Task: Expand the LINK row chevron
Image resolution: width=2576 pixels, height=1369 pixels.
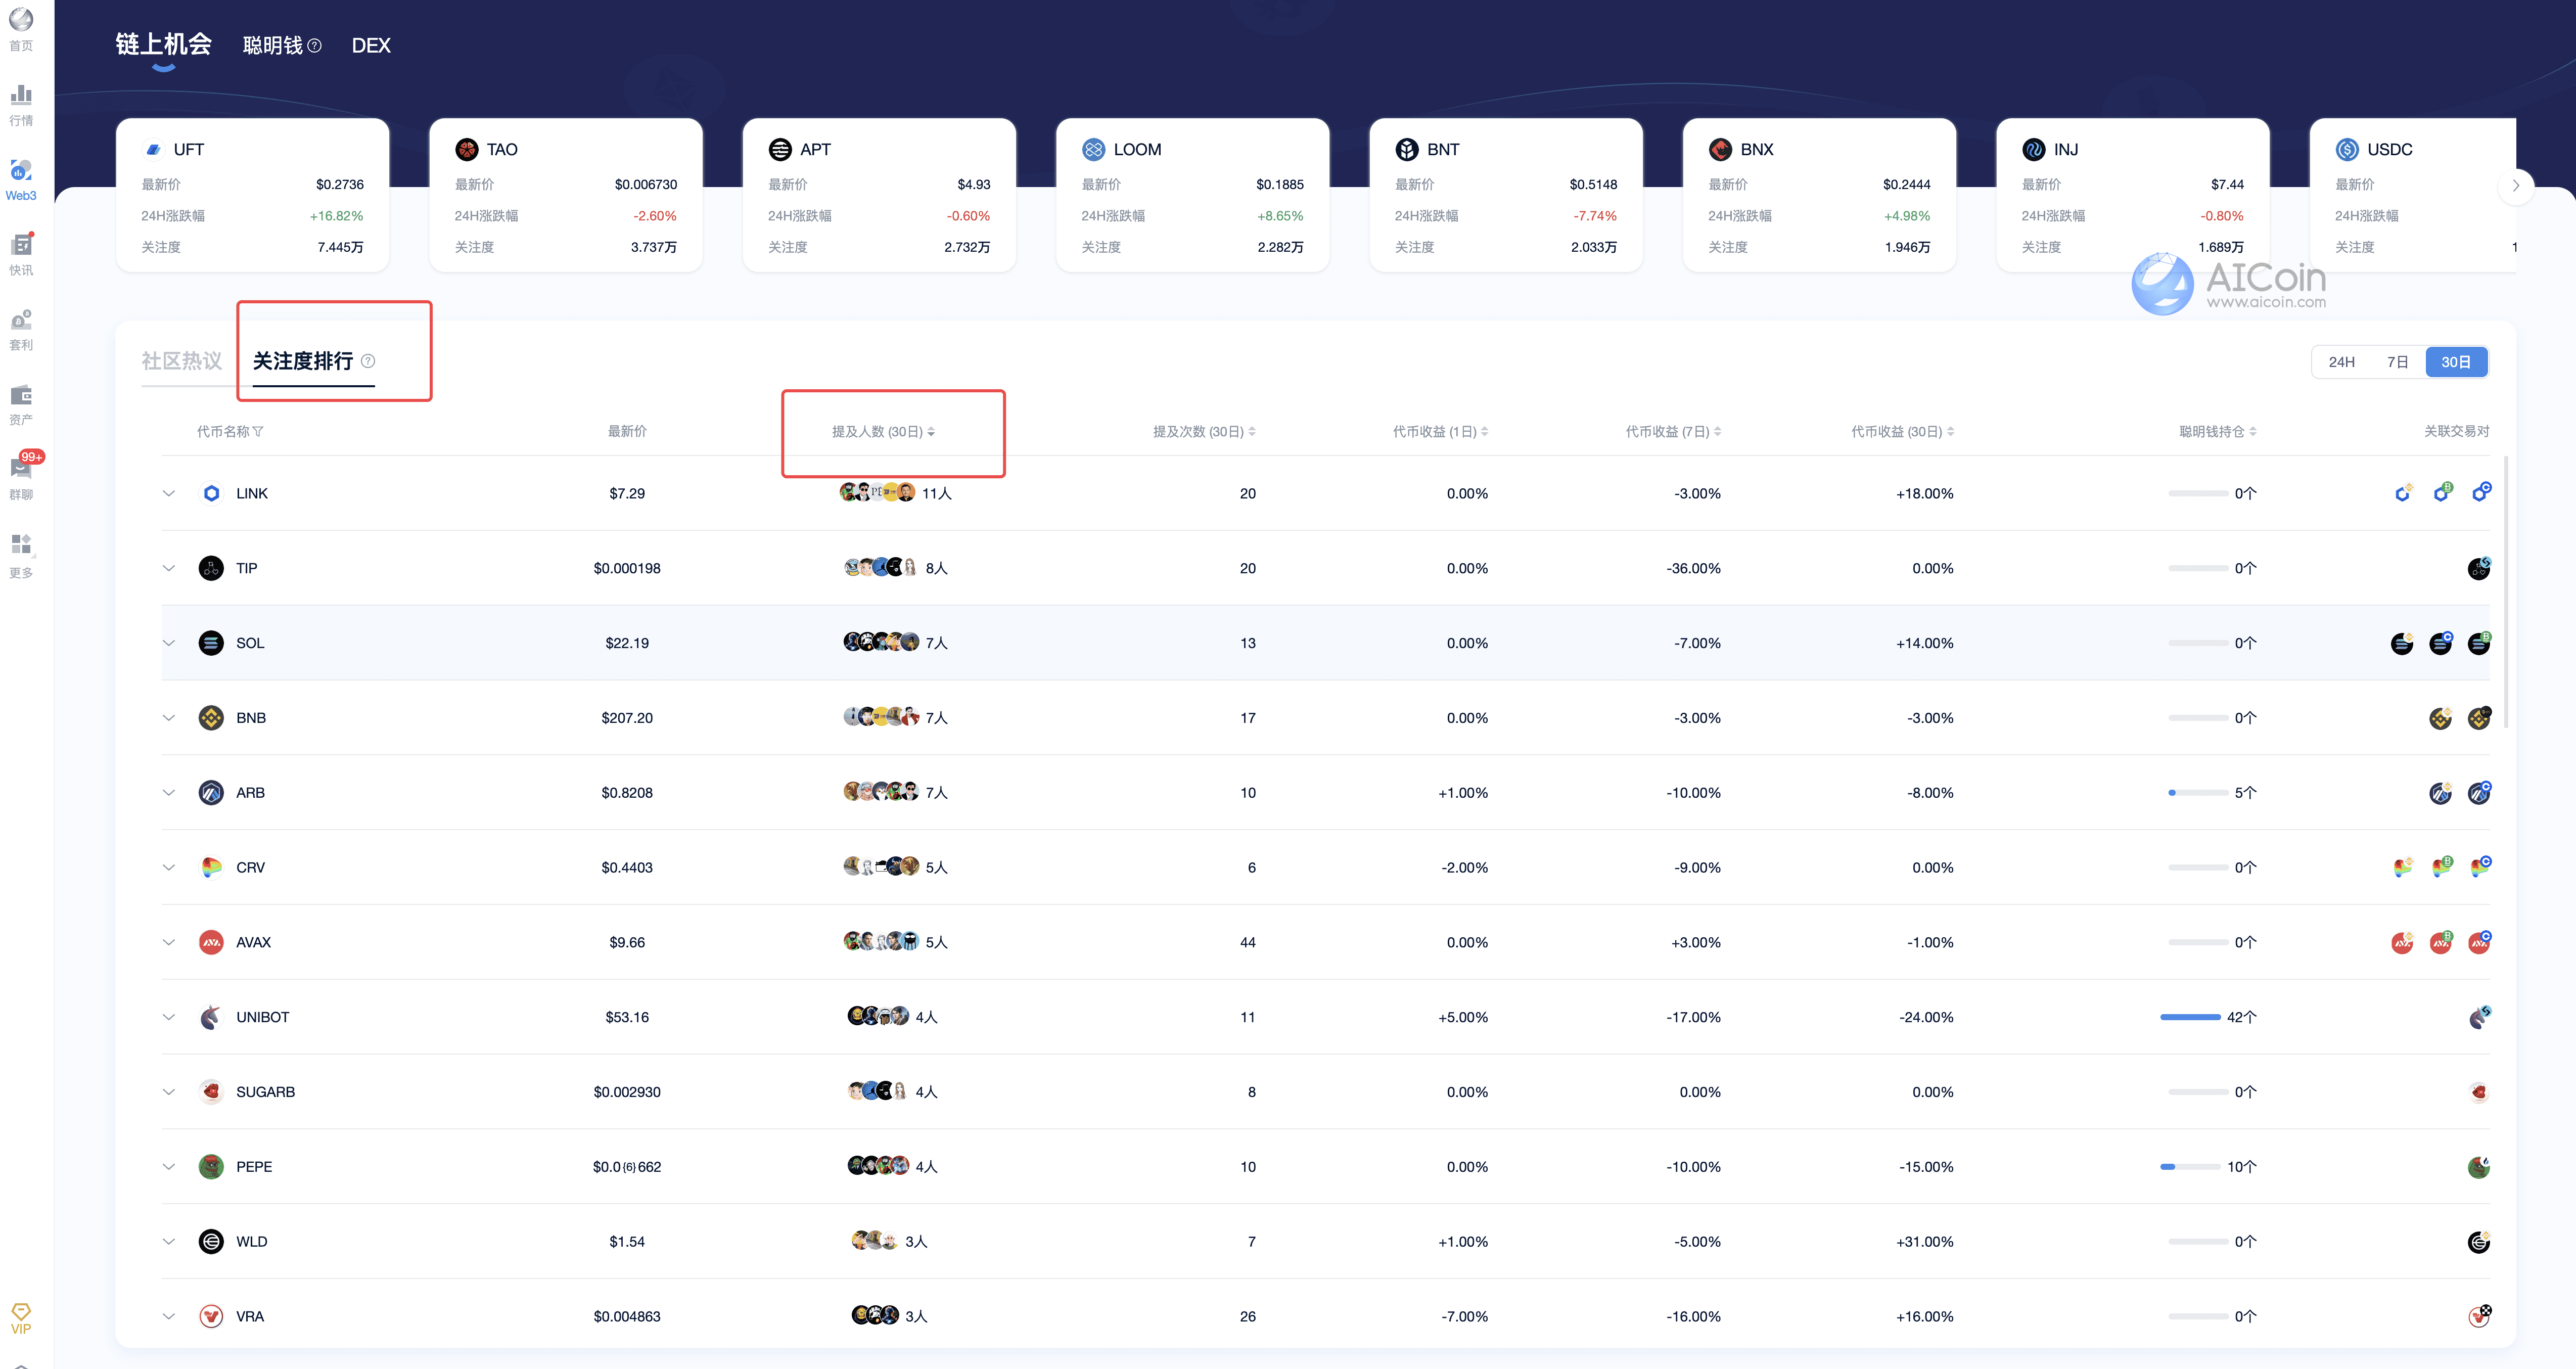Action: coord(168,493)
